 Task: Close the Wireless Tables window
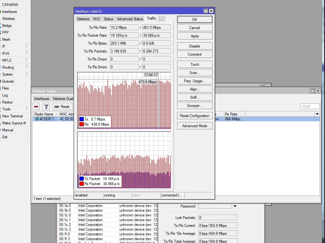point(318,91)
